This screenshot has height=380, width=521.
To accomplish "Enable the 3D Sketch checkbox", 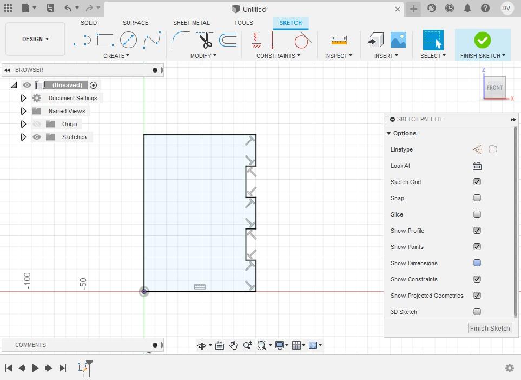I will point(477,311).
